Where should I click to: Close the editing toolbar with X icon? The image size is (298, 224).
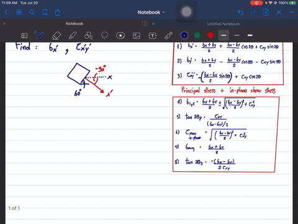pos(279,12)
